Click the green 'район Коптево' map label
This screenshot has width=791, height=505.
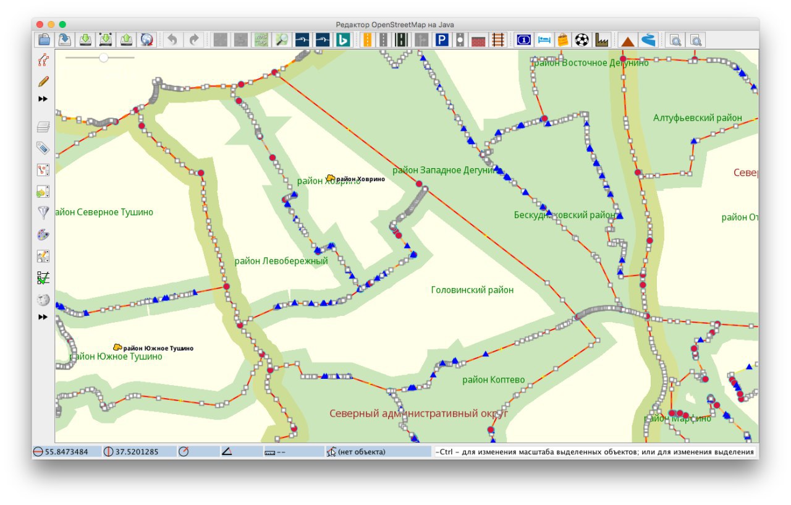pyautogui.click(x=493, y=380)
